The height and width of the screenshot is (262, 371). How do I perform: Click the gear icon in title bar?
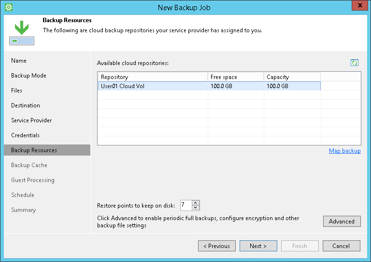8,7
